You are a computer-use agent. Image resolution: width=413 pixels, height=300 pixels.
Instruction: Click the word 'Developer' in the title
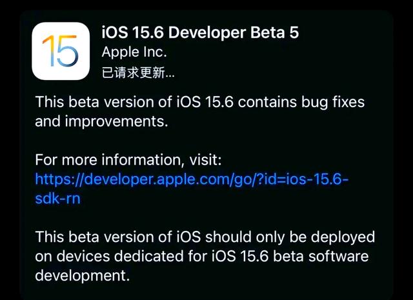coord(207,33)
